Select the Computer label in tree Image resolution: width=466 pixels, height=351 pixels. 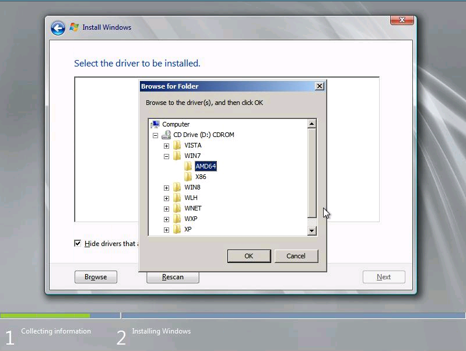[x=176, y=124]
